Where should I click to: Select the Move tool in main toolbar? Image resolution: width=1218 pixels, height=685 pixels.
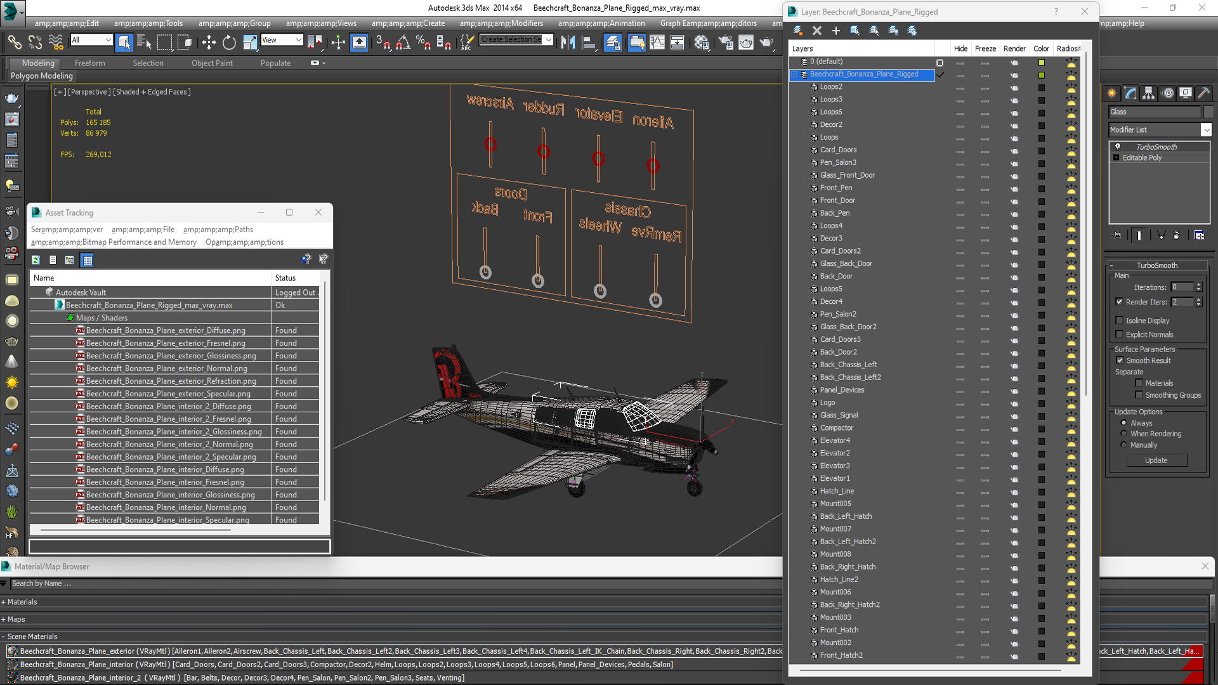tap(209, 42)
